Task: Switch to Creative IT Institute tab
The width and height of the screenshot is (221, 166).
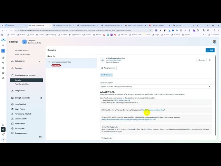Action: click(x=160, y=26)
